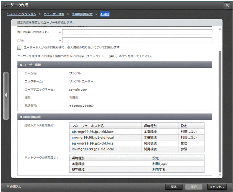The width and height of the screenshot is (233, 192).
Task: Click the サンプル ユーザー nickname value
Action: pos(81,81)
